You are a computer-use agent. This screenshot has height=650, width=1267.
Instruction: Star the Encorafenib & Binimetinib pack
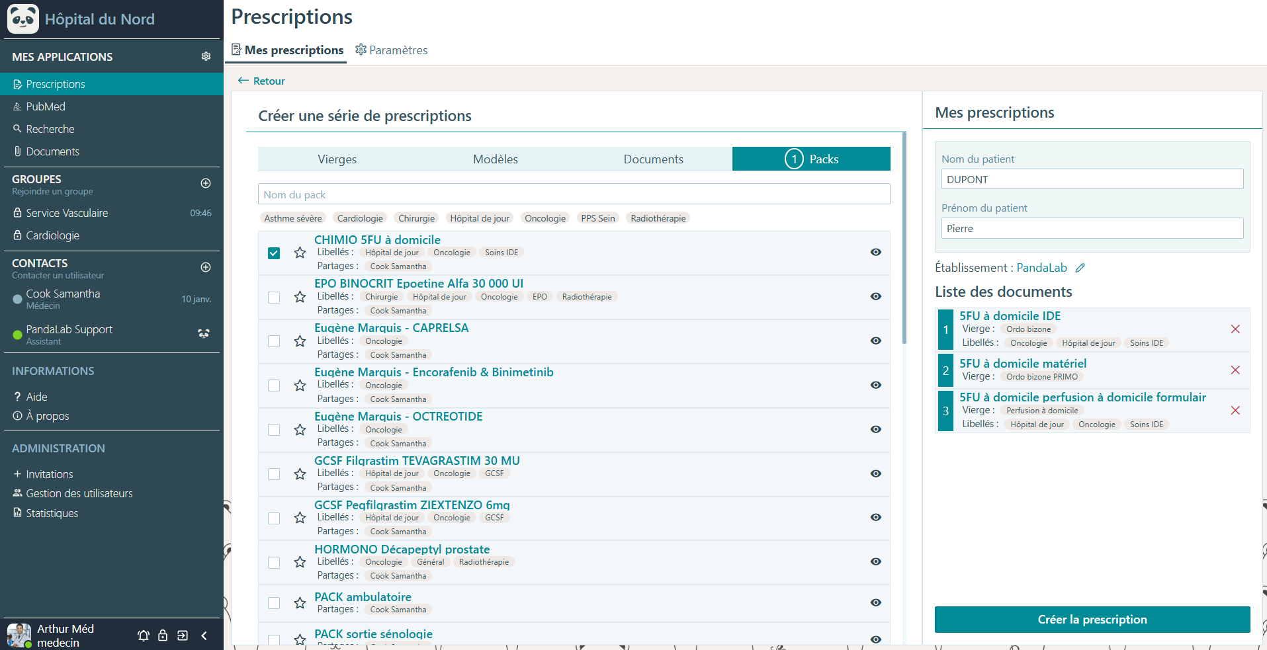click(x=300, y=386)
